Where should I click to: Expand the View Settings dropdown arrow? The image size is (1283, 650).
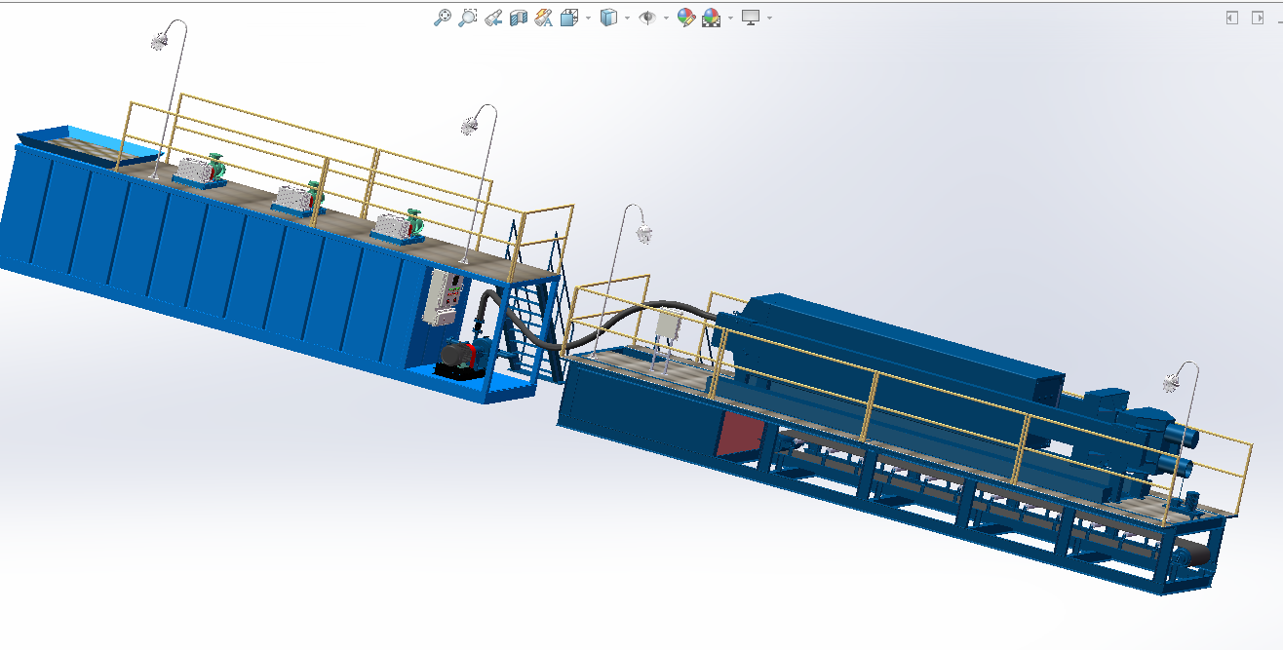[x=769, y=19]
